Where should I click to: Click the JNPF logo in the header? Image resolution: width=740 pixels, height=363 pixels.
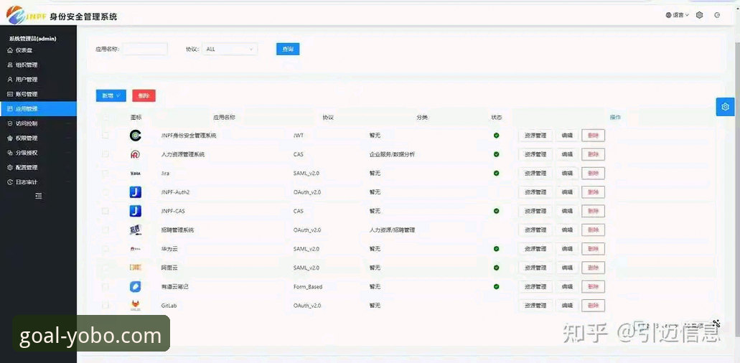26,16
